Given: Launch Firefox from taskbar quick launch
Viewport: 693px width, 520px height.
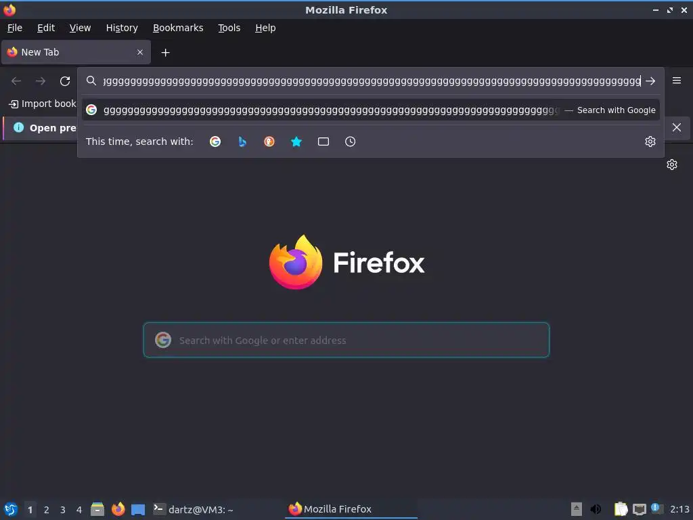Looking at the screenshot, I should (x=118, y=509).
